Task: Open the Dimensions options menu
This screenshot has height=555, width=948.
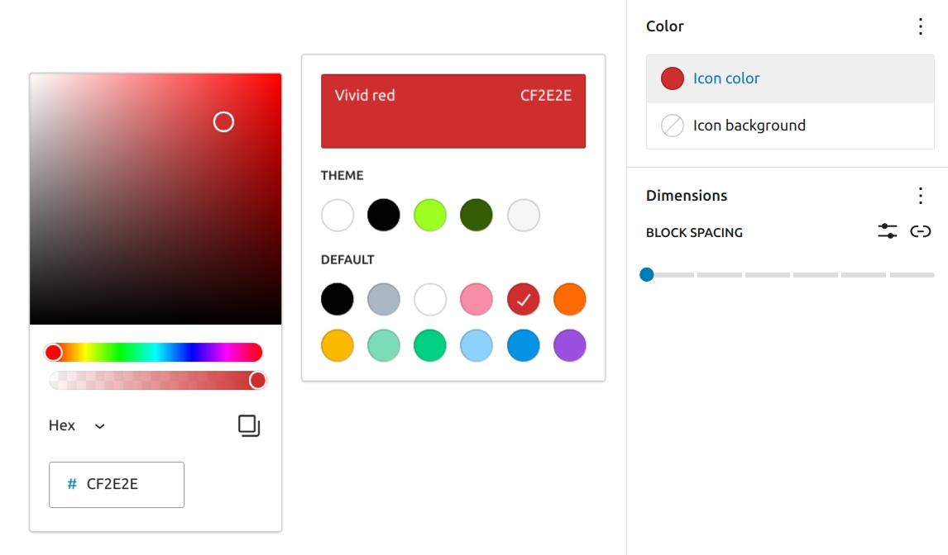Action: (x=921, y=196)
